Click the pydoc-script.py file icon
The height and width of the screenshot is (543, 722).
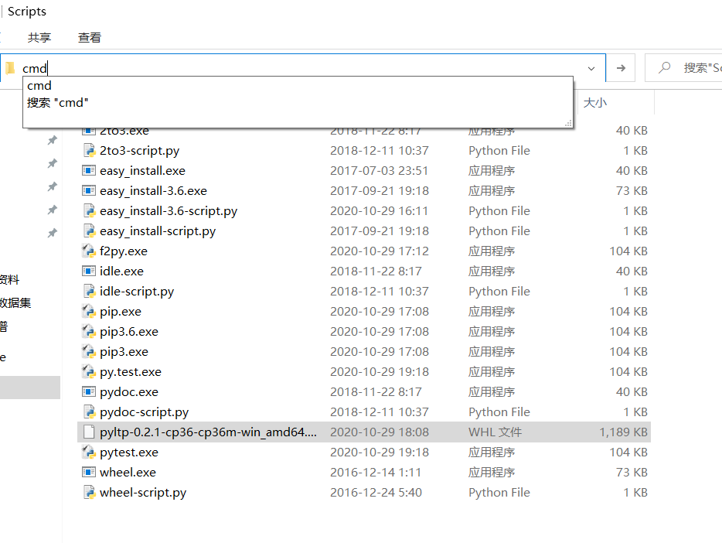pyautogui.click(x=89, y=412)
